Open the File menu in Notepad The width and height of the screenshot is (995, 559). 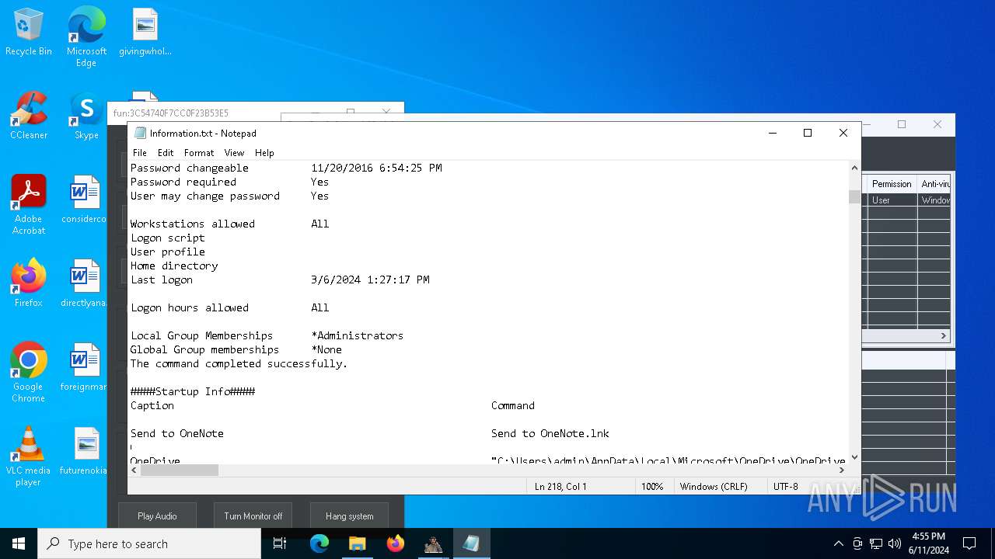[x=140, y=153]
